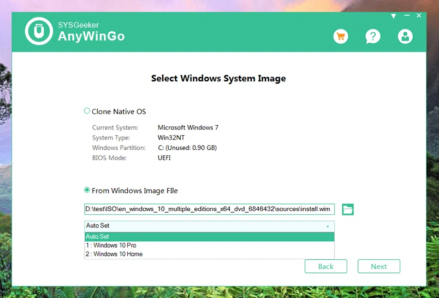This screenshot has height=298, width=439.
Task: Browse for image file with folder icon
Action: 348,209
